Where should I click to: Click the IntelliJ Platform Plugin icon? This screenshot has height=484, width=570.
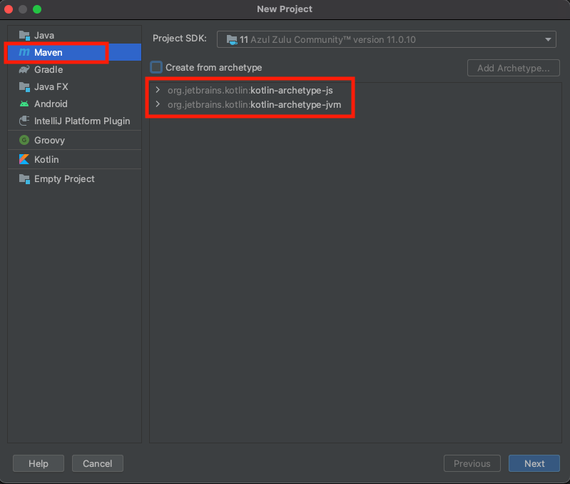[x=24, y=121]
